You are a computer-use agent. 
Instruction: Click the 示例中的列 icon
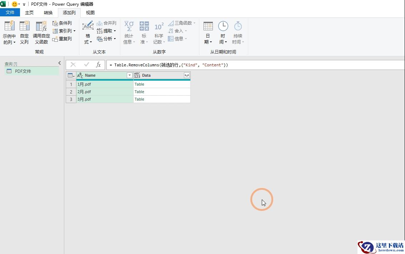click(x=9, y=26)
